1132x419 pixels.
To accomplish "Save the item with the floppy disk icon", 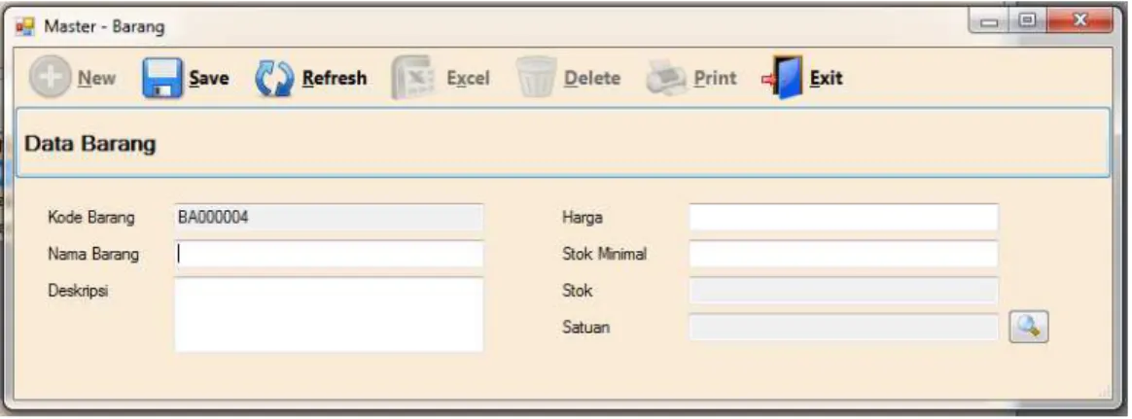I will pos(186,78).
